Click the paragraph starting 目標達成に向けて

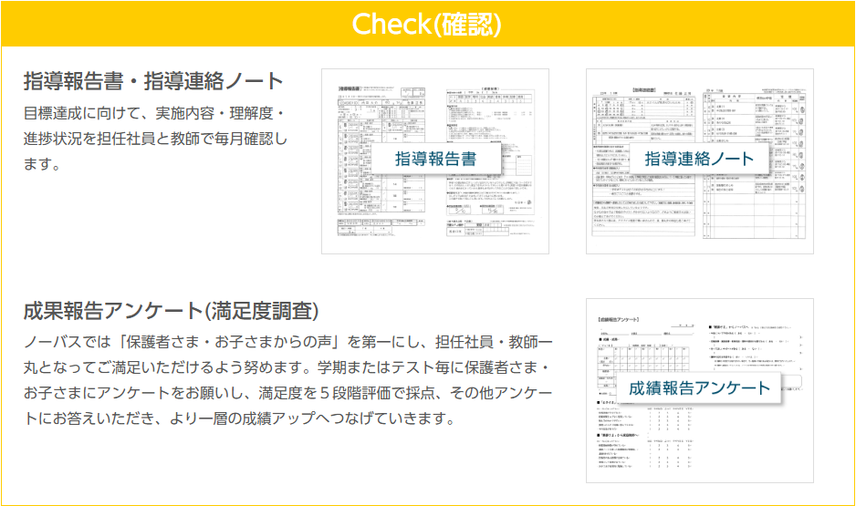point(155,139)
